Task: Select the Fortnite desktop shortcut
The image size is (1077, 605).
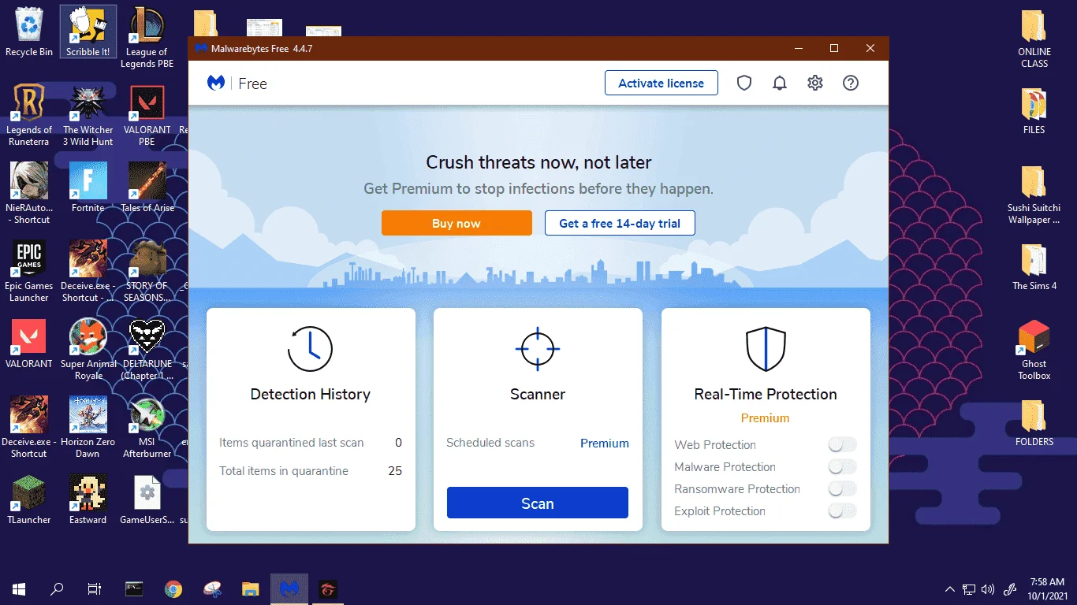Action: (x=88, y=188)
